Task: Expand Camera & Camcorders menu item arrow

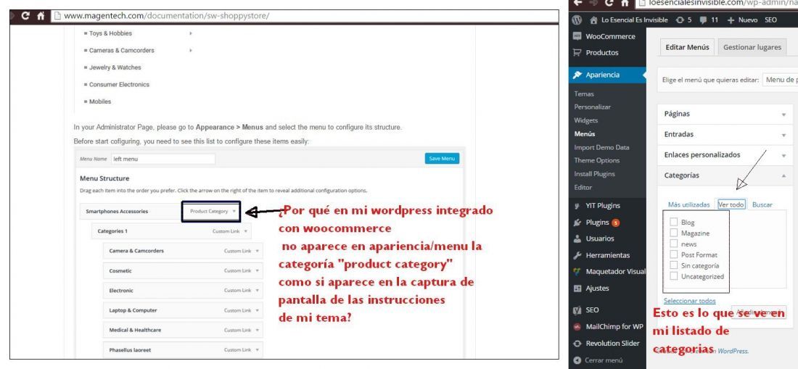Action: pos(257,251)
